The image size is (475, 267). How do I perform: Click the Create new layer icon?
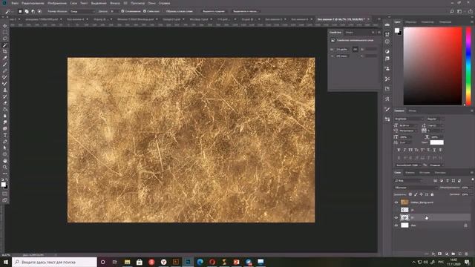pos(460,254)
